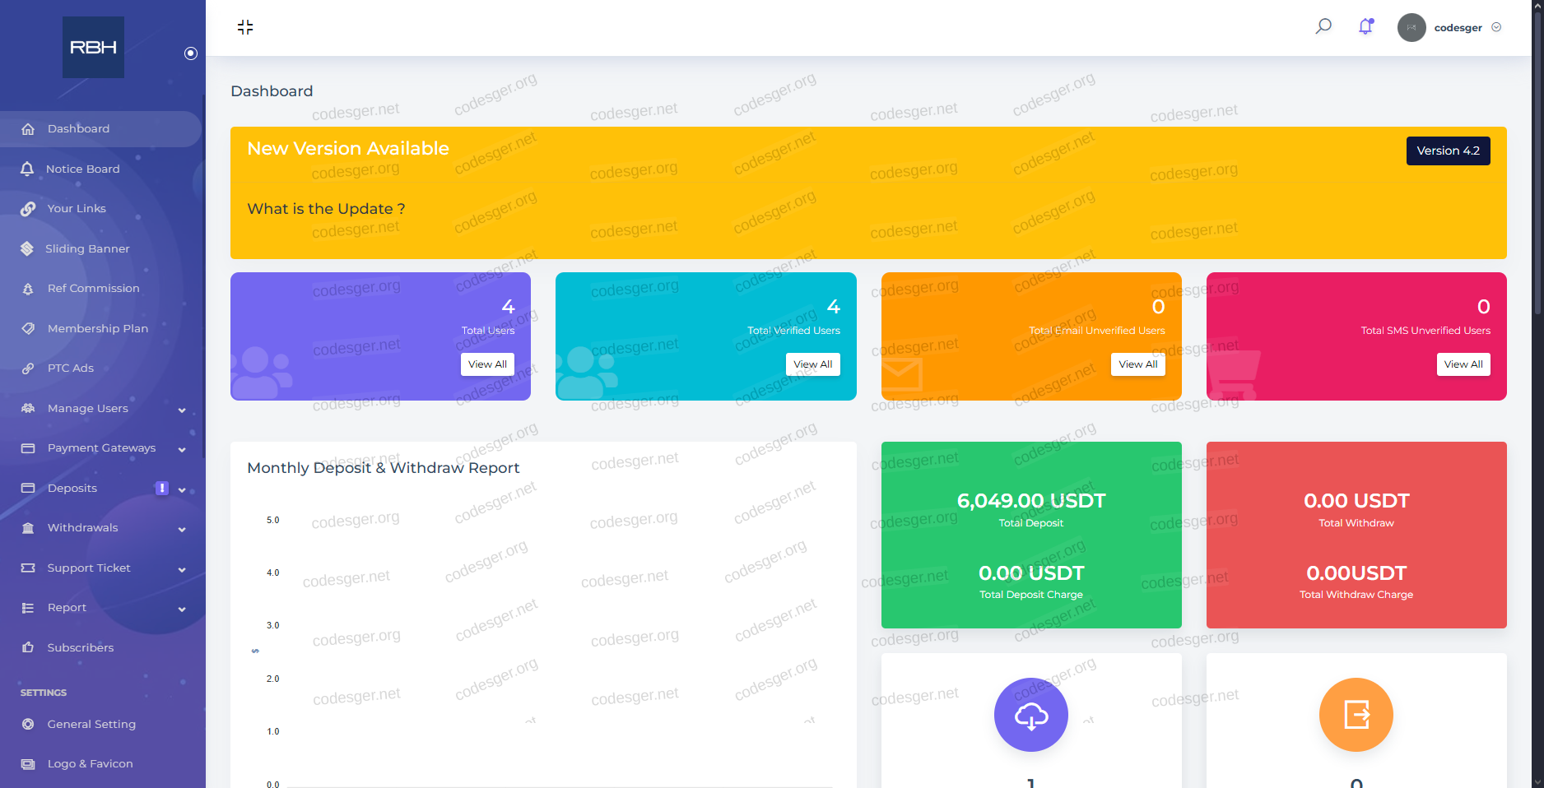Go to Membership Plan in sidebar
The image size is (1544, 788).
click(x=97, y=328)
